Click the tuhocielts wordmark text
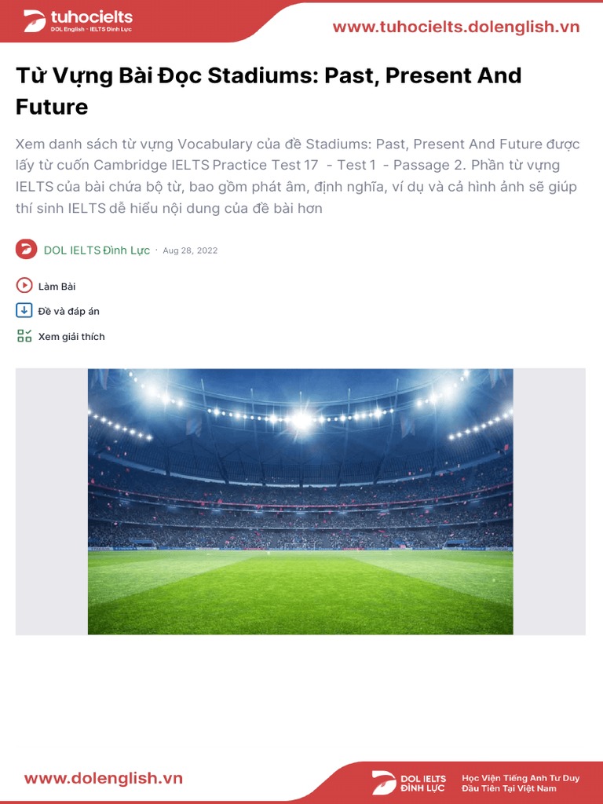The height and width of the screenshot is (804, 603). coord(91,17)
